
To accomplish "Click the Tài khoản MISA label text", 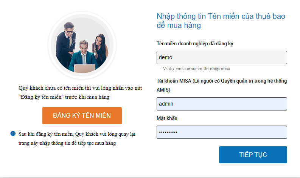I will click(222, 85).
